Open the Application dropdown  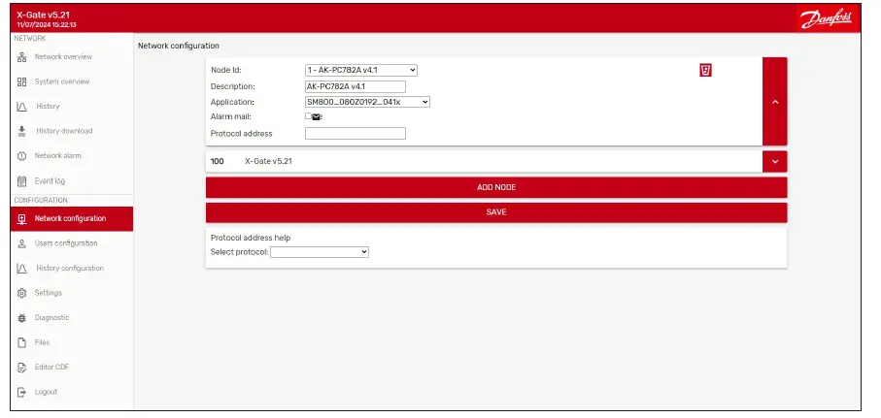(367, 102)
